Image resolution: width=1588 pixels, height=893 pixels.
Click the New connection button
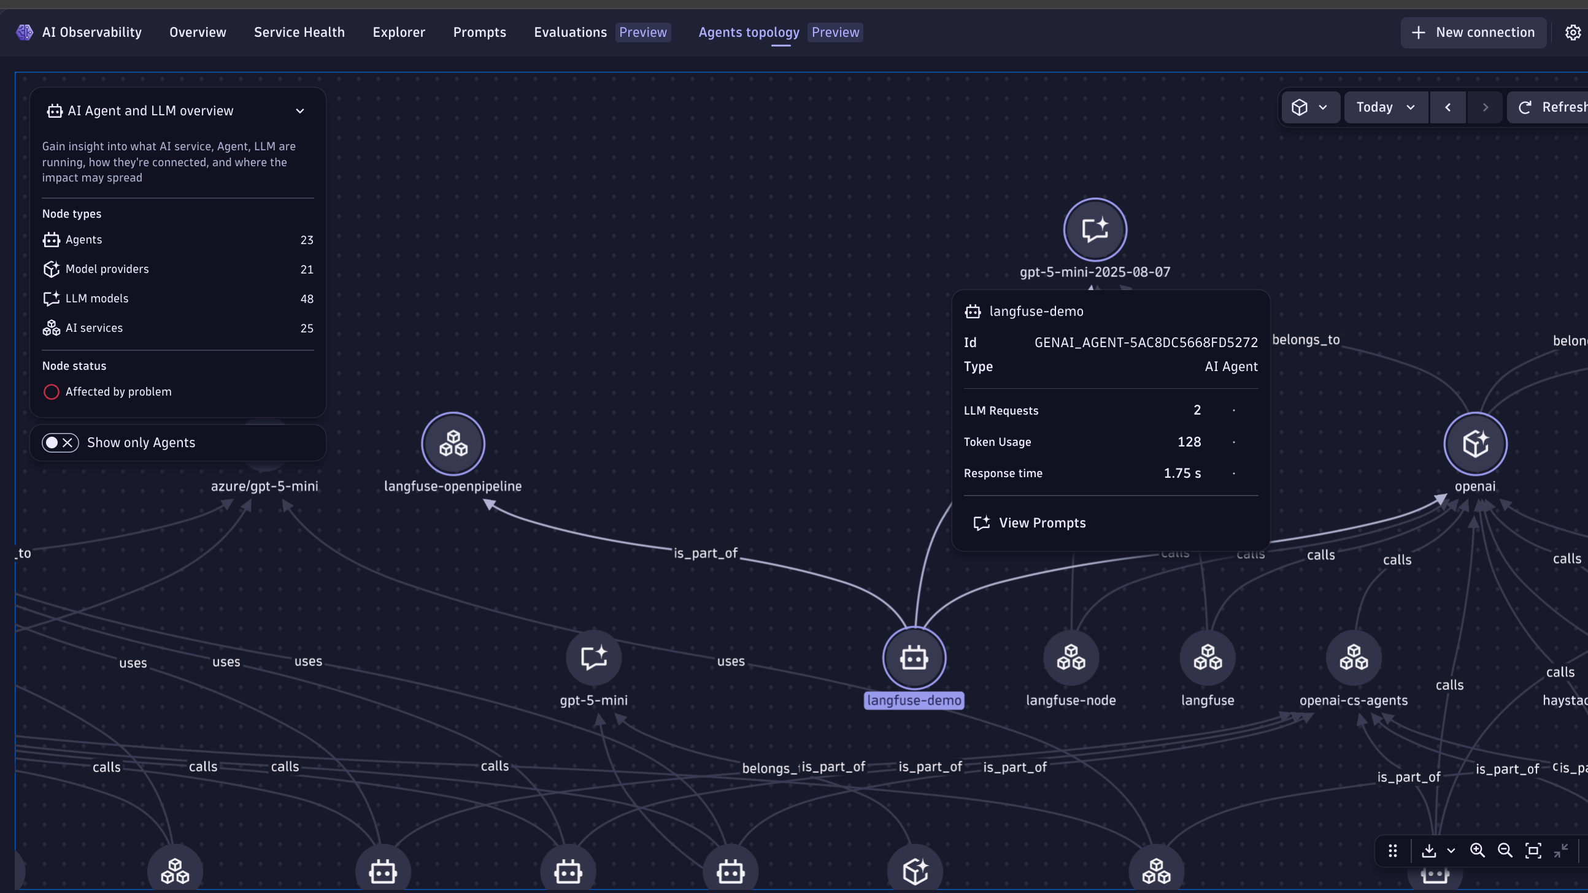pyautogui.click(x=1473, y=32)
